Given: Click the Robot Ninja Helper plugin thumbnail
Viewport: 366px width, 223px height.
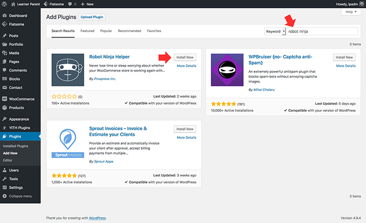Looking at the screenshot, I should coord(68,70).
